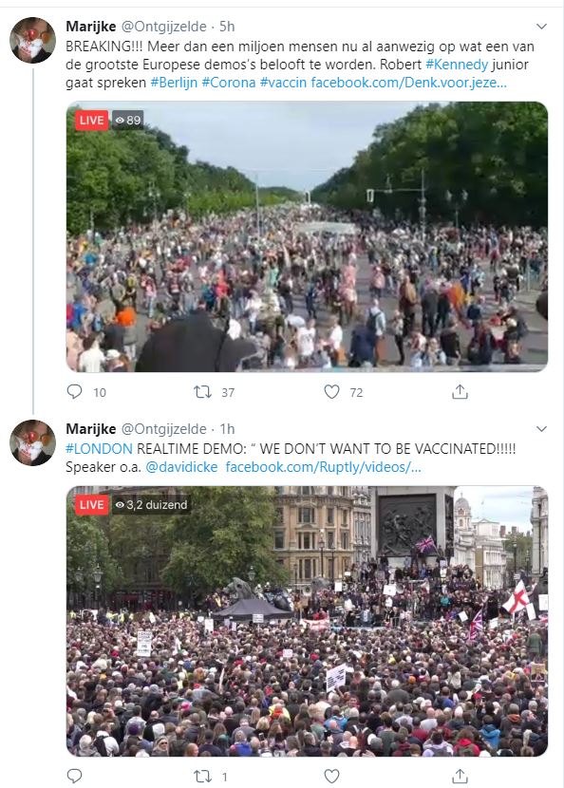
Task: Share the Berlin demo tweet
Action: click(x=460, y=391)
